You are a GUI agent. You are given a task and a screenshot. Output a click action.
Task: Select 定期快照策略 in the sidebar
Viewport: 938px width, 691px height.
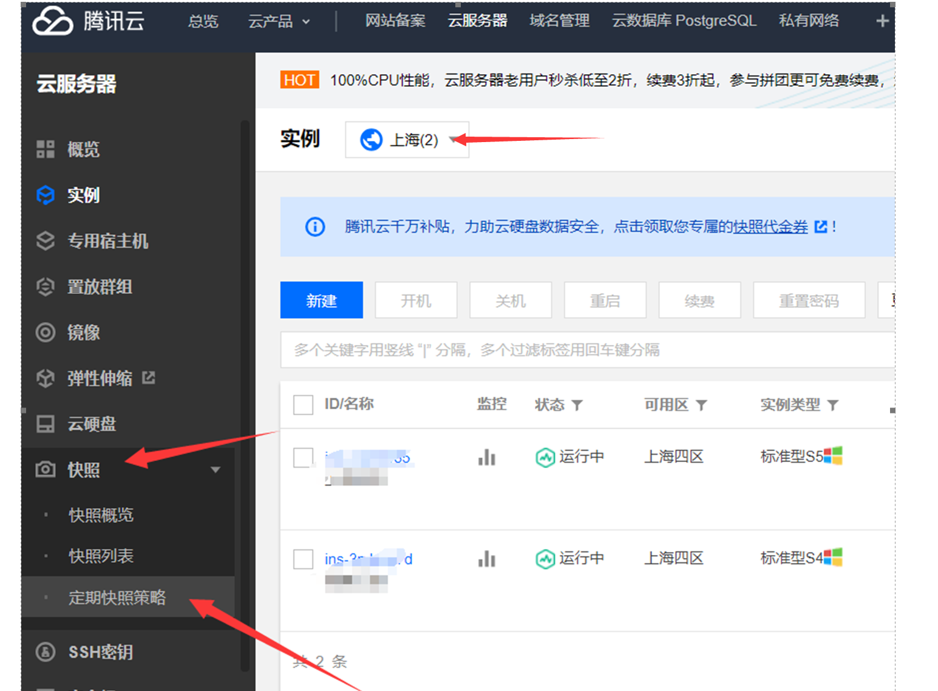pyautogui.click(x=117, y=597)
